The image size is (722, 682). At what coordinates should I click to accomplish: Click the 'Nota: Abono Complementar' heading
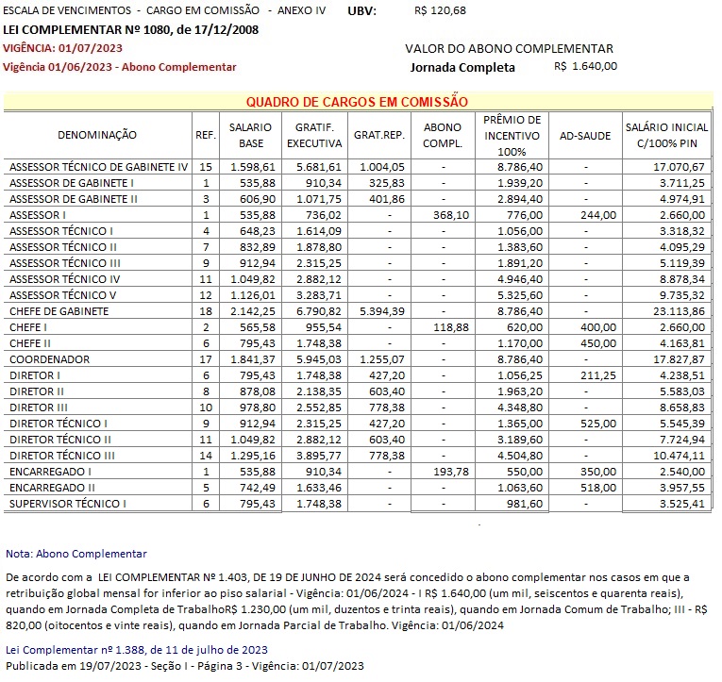tap(76, 554)
